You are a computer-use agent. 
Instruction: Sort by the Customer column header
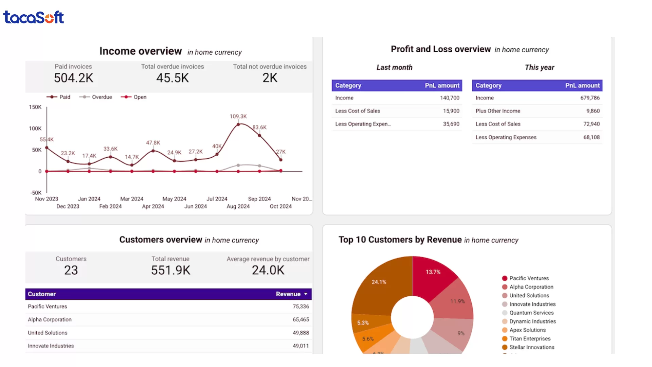coord(42,294)
